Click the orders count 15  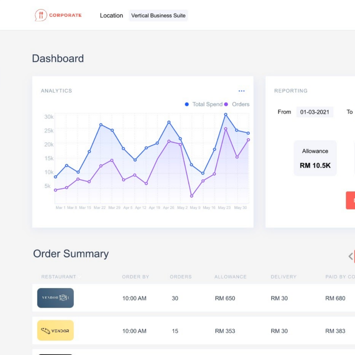175,331
